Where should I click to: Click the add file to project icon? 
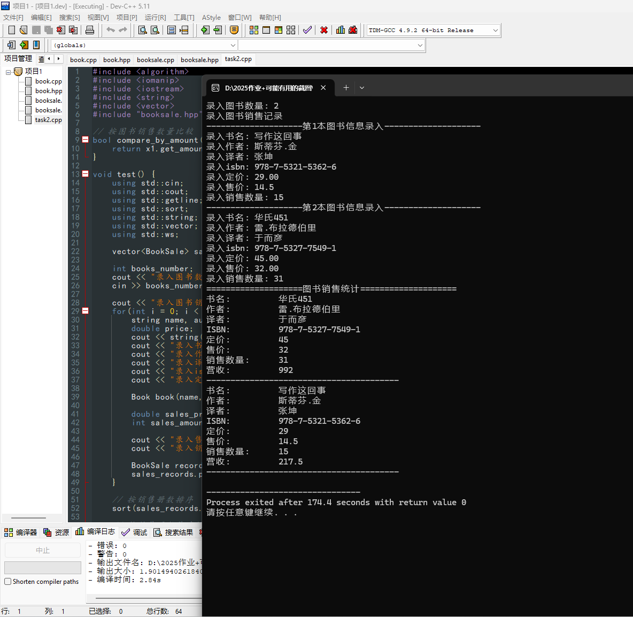(x=205, y=30)
